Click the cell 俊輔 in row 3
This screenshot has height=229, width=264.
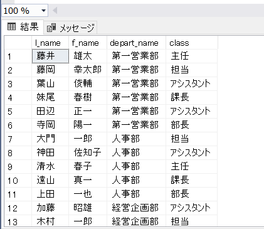pos(88,83)
